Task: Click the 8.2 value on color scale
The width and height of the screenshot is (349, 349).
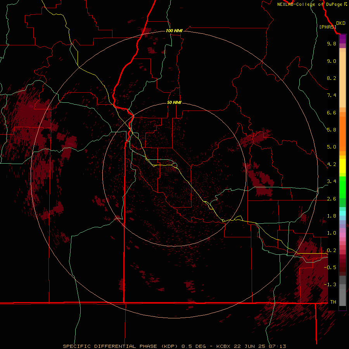Action: (x=332, y=78)
